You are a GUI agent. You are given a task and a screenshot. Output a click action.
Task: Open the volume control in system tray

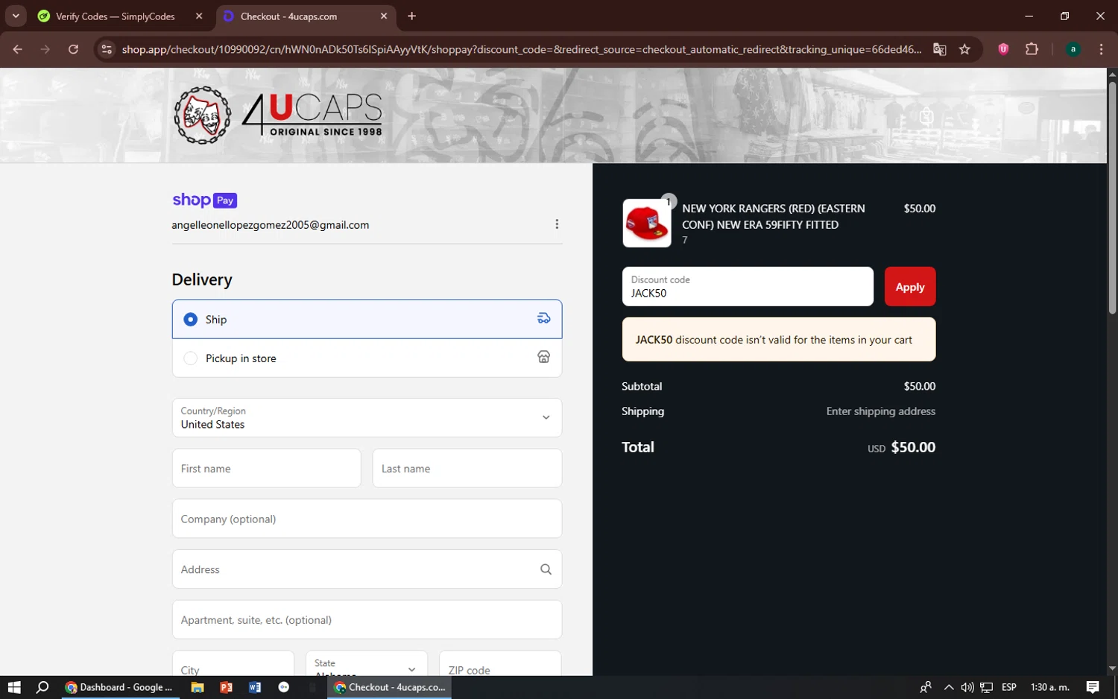click(967, 687)
